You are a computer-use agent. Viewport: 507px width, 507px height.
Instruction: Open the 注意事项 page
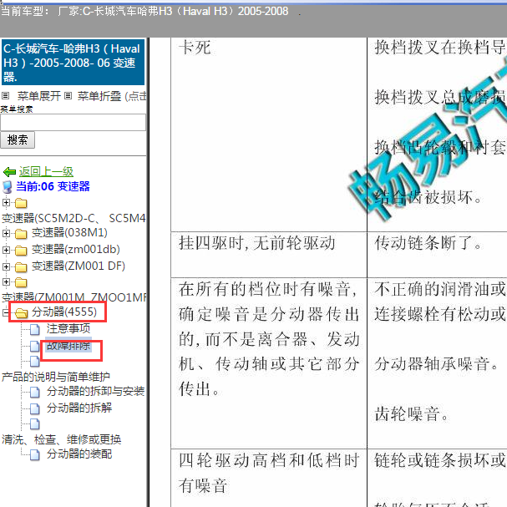(x=68, y=328)
